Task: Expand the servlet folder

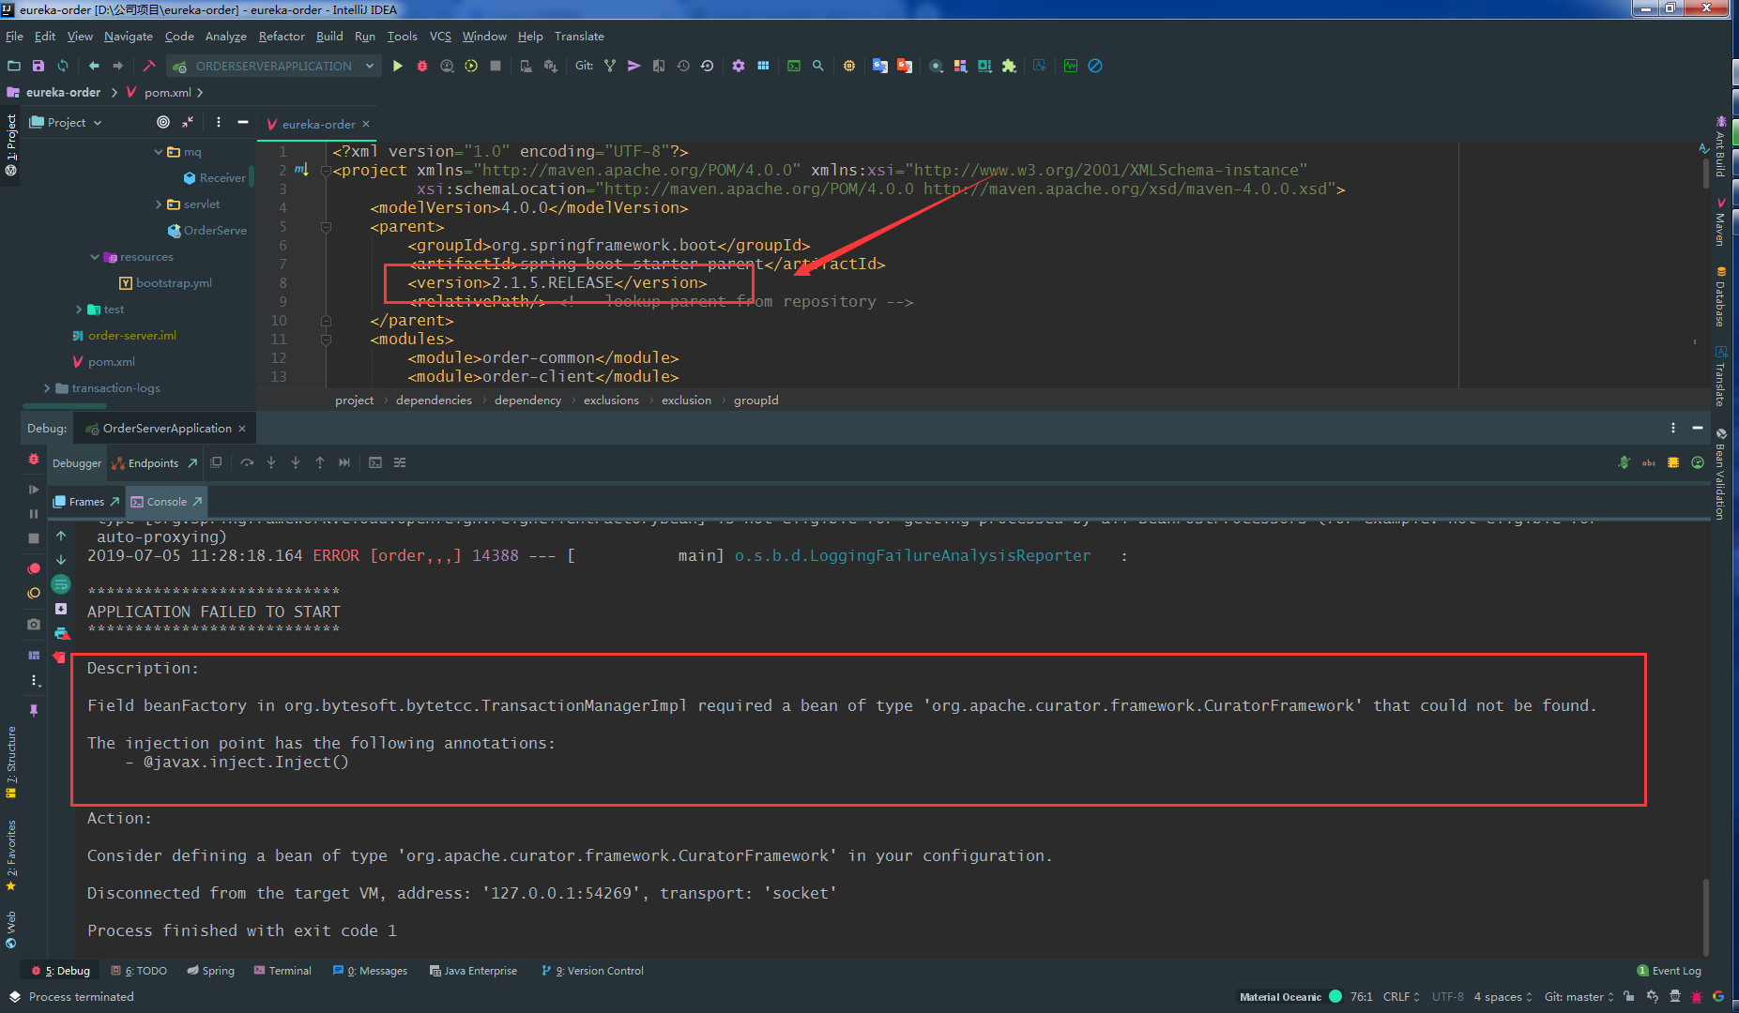Action: [159, 204]
